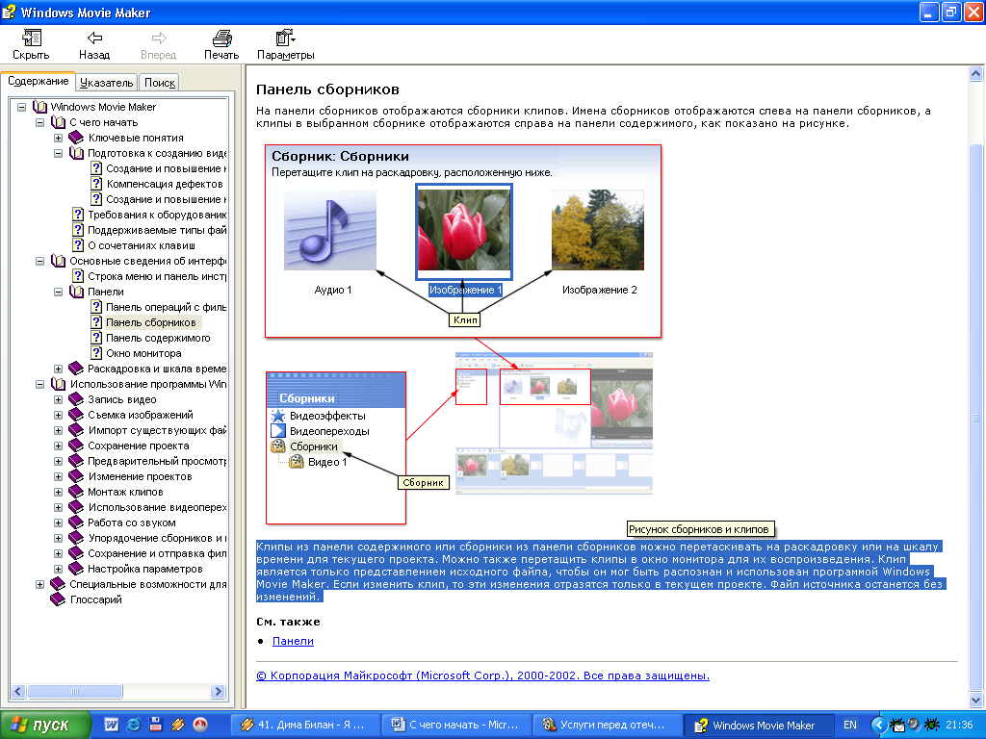Open the Панели link under См. также
986x739 pixels.
click(x=293, y=641)
